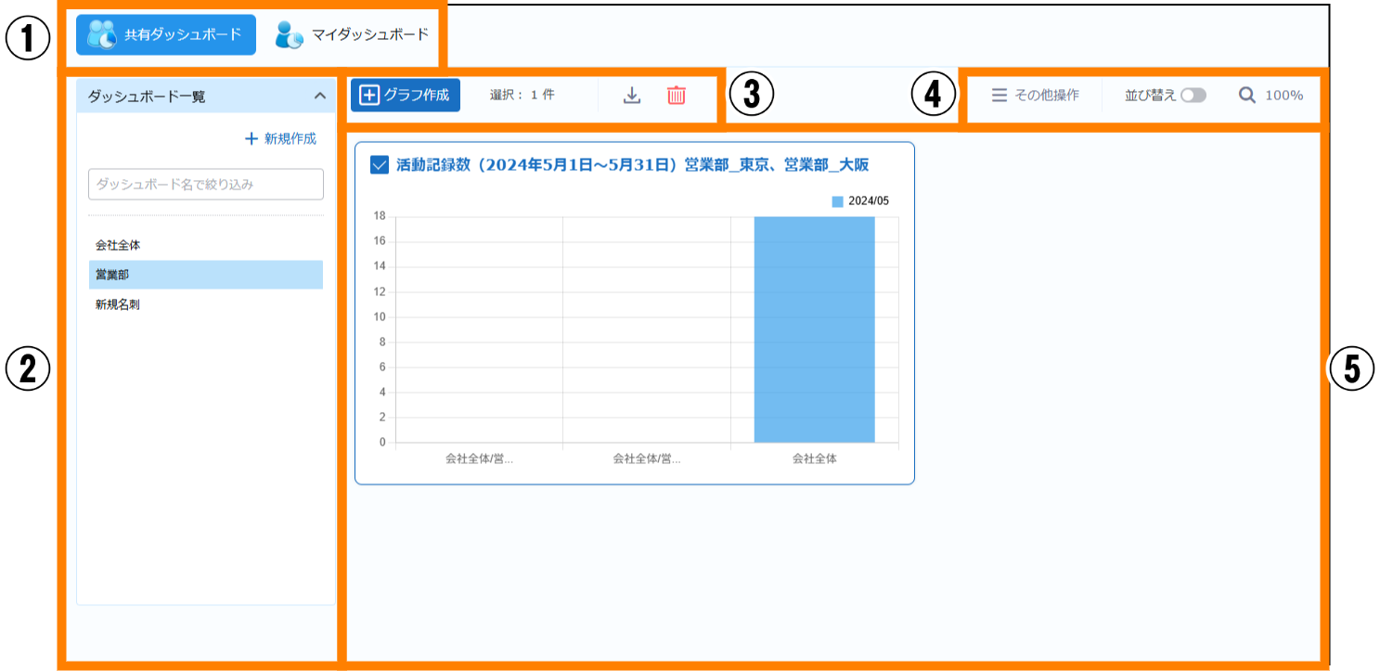Click the ダッシュボード名で絞り込み search field
The height and width of the screenshot is (671, 1380).
(205, 184)
